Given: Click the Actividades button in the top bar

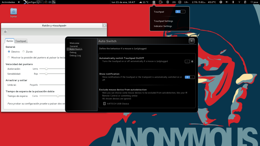Looking at the screenshot, I should pyautogui.click(x=8, y=2).
